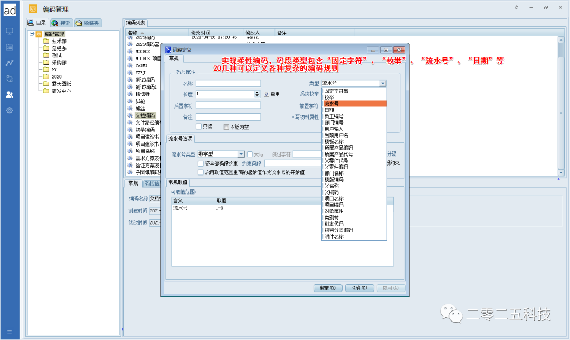Open the line chart icon in sidebar
570x340 pixels.
[x=9, y=63]
